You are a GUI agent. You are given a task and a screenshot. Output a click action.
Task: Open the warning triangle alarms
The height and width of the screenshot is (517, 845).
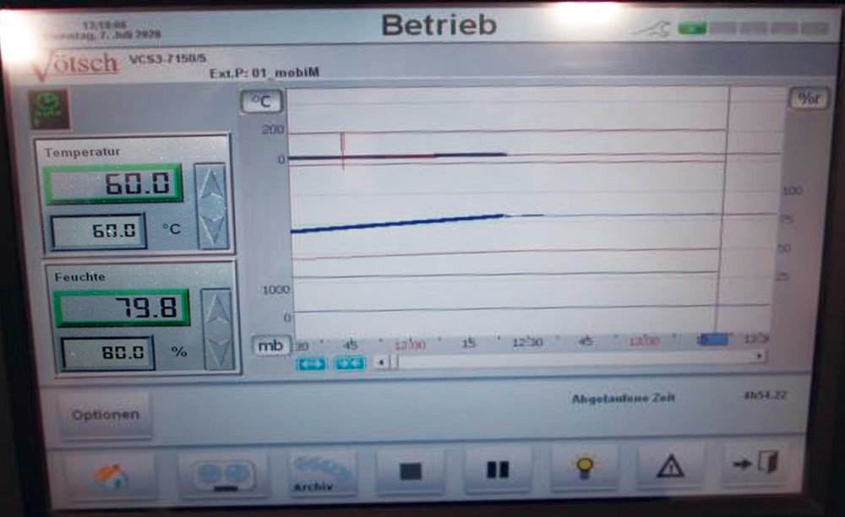(x=670, y=465)
